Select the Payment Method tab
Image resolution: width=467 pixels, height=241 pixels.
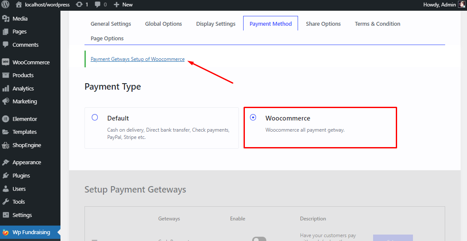tap(271, 24)
